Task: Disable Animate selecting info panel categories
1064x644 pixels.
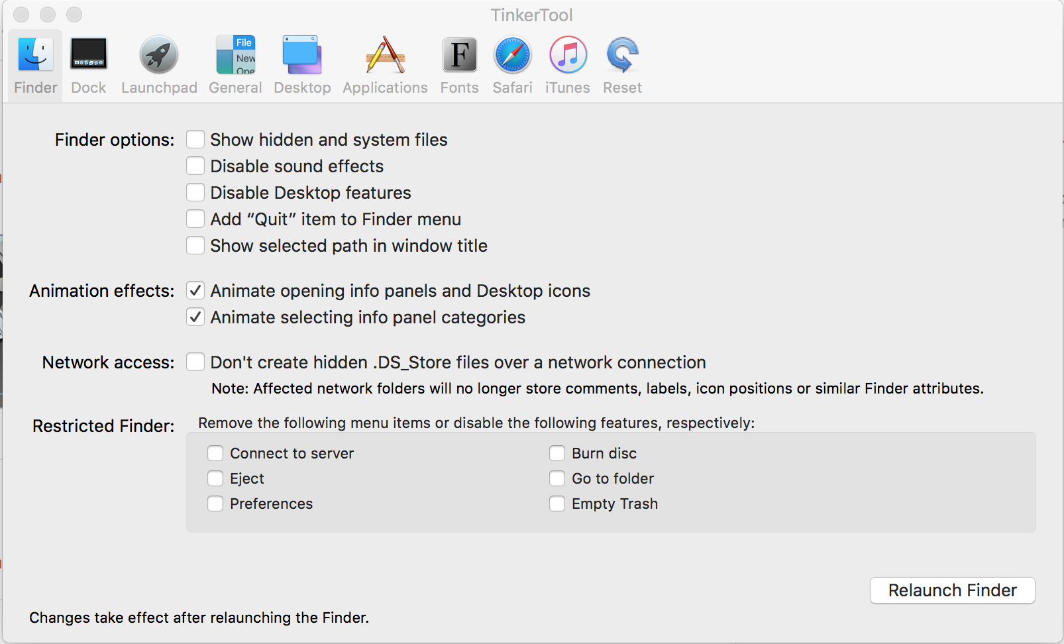Action: [195, 317]
